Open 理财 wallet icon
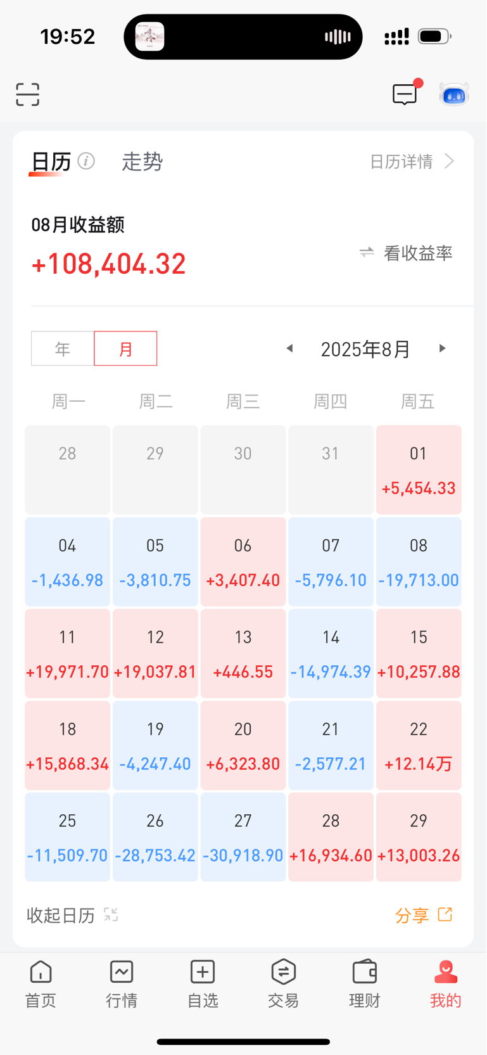 pyautogui.click(x=365, y=971)
